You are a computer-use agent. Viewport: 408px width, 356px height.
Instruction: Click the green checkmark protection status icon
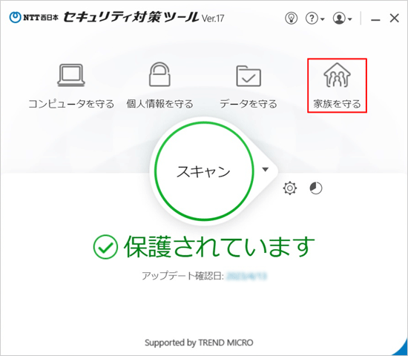[x=105, y=247]
